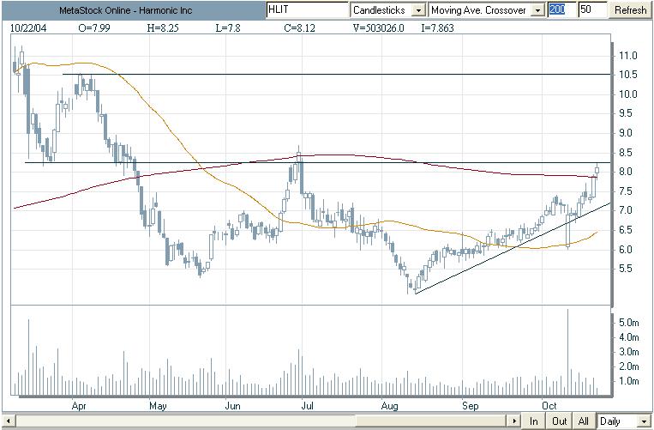Click the 5.0m volume axis label

[x=629, y=323]
